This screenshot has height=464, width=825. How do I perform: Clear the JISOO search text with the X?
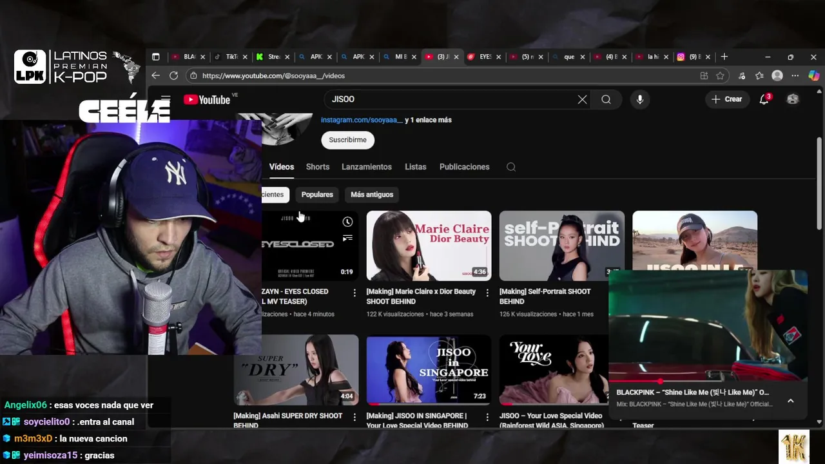click(582, 99)
